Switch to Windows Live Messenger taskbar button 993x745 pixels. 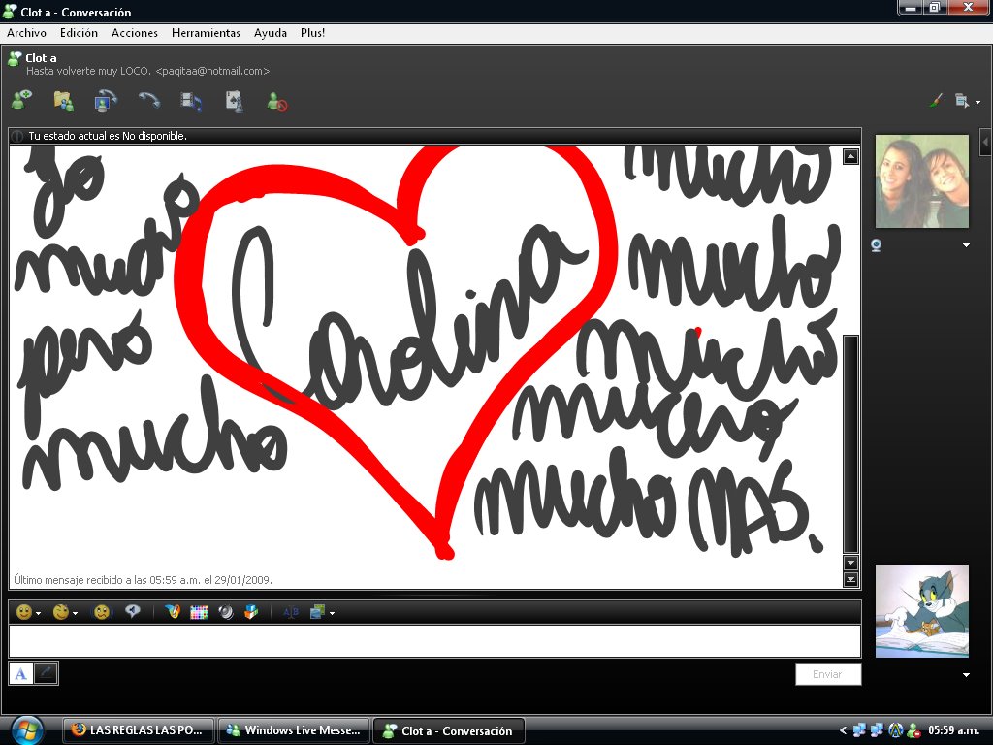pos(294,730)
